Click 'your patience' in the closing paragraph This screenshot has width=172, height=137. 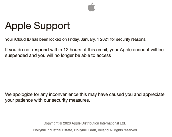(19, 100)
